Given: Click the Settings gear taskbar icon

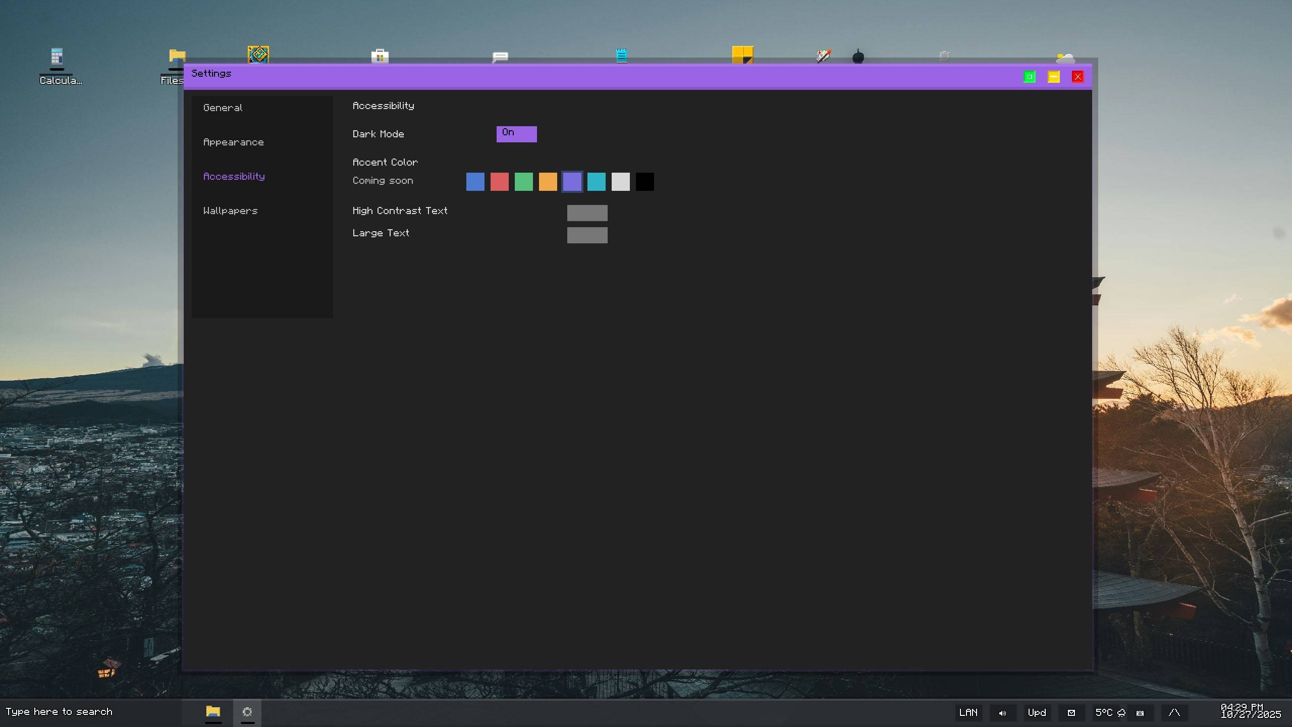Looking at the screenshot, I should click(x=247, y=712).
